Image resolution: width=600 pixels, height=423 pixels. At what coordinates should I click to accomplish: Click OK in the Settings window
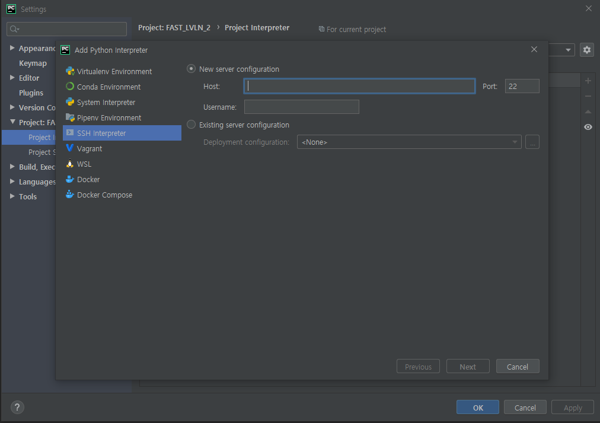[x=477, y=408]
